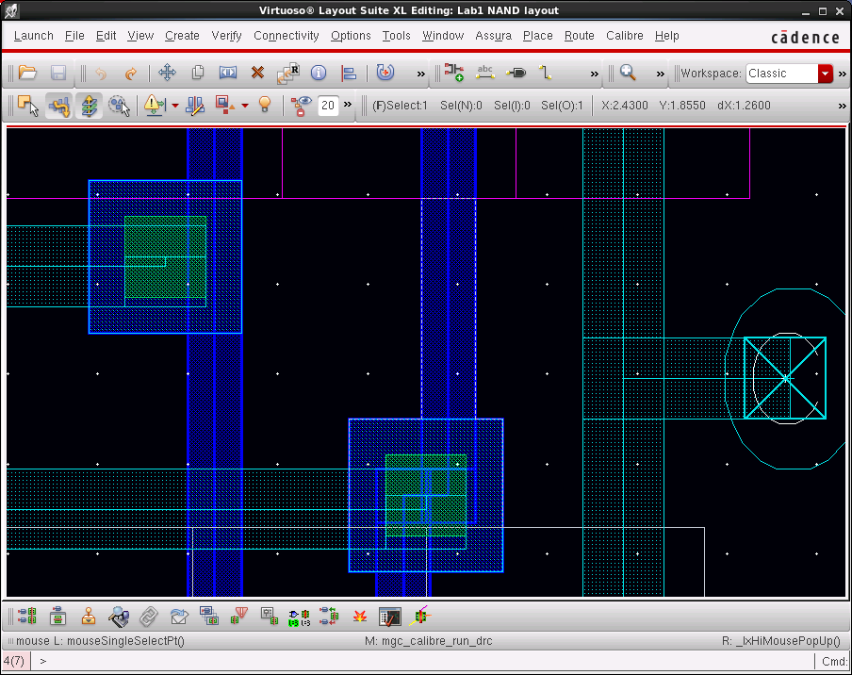
Task: Click the first icon with two component pairs
Action: pos(27,617)
